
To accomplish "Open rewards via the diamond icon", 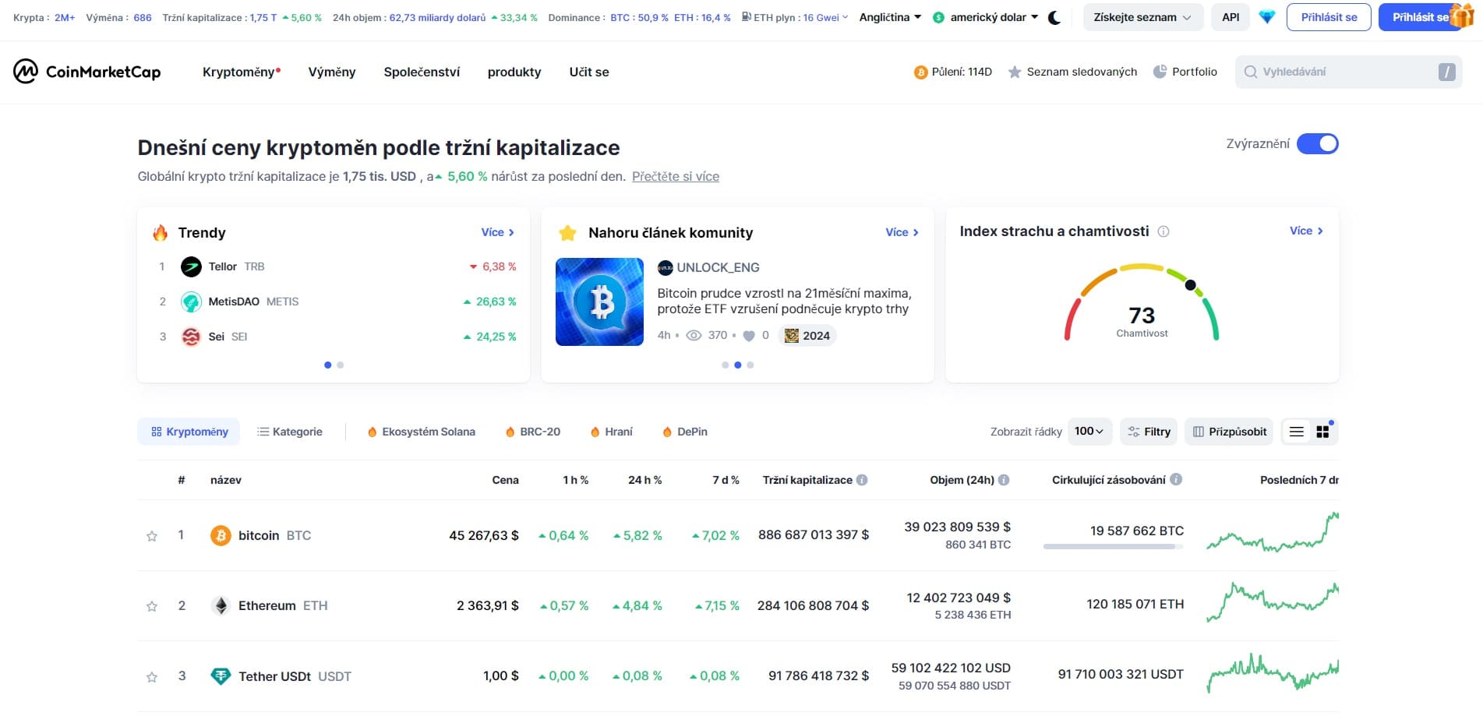I will pyautogui.click(x=1266, y=16).
